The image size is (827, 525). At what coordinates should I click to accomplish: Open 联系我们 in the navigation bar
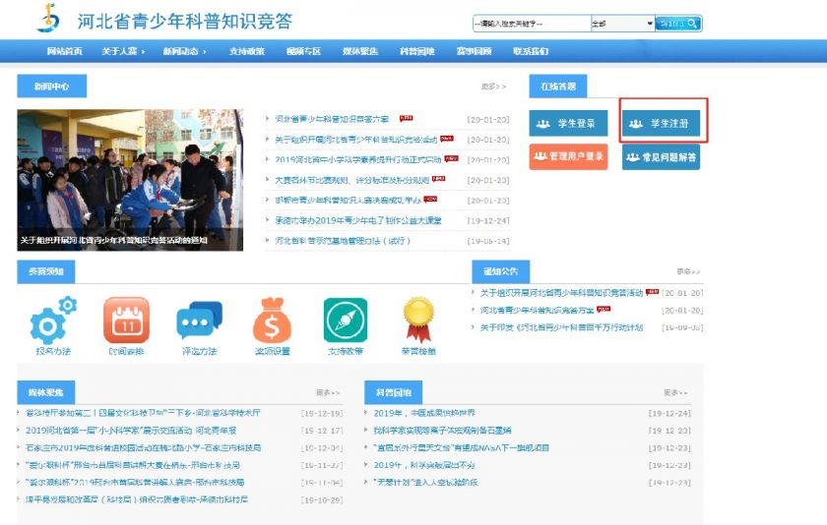pyautogui.click(x=531, y=51)
